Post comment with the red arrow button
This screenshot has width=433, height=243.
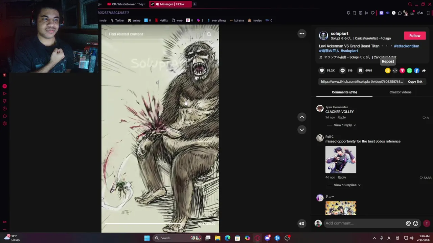pyautogui.click(x=427, y=223)
